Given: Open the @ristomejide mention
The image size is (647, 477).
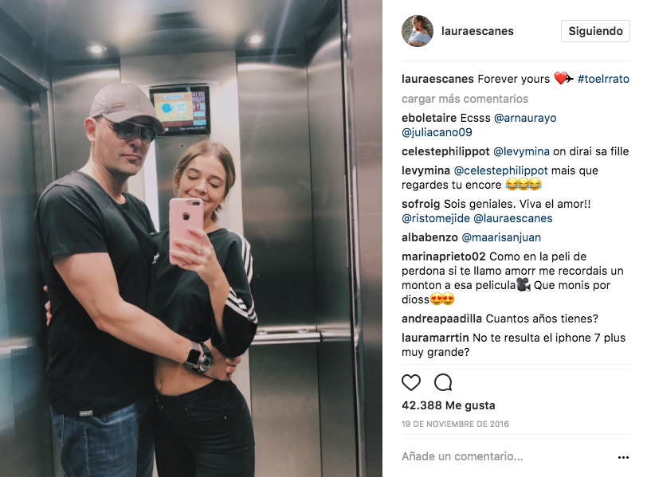Looking at the screenshot, I should coord(435,218).
